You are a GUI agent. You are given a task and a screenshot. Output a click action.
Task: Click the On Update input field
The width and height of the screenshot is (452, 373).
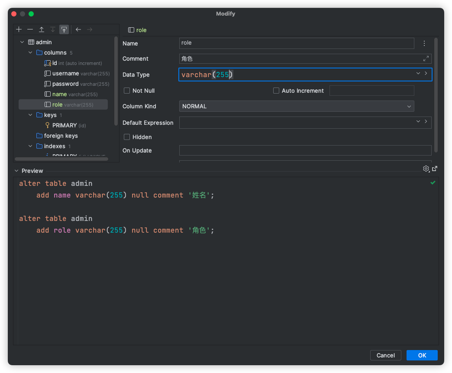point(305,150)
